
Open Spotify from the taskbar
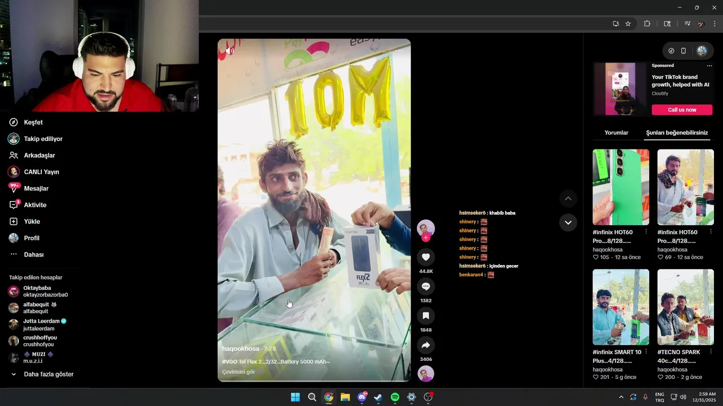click(395, 397)
